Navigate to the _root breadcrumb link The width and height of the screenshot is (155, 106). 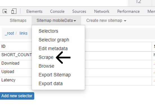point(9,33)
